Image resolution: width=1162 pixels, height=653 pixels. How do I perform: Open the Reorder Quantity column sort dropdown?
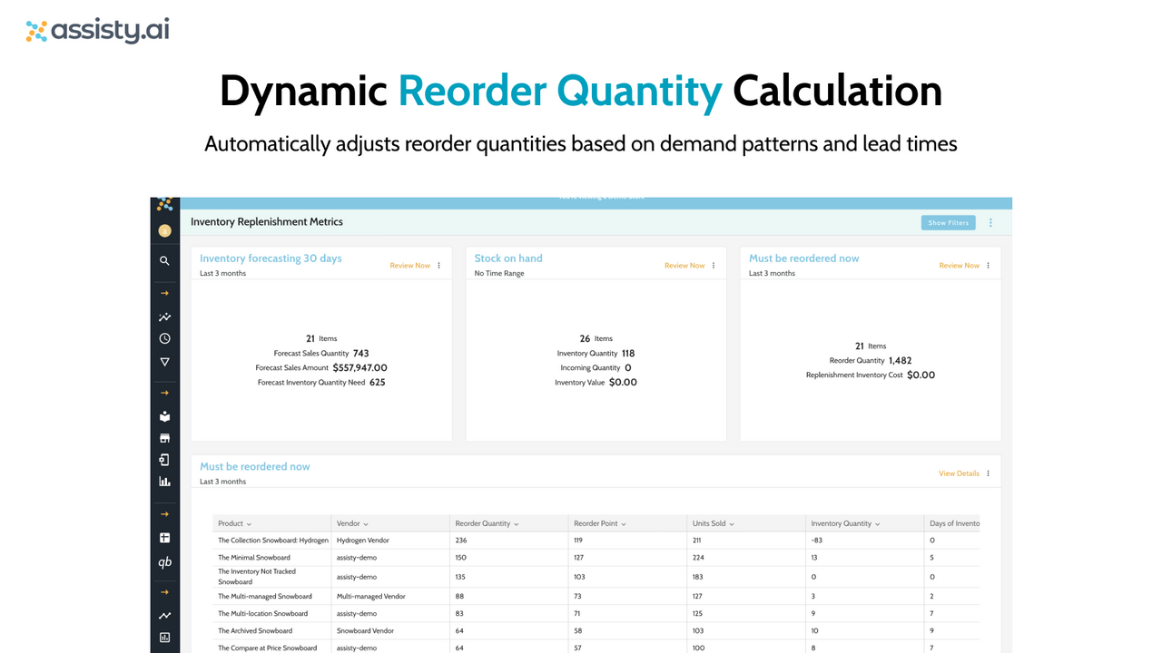[x=516, y=523]
